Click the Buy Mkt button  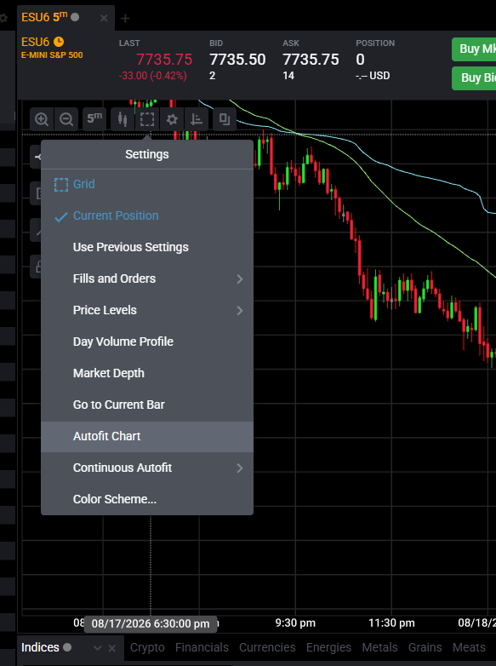474,49
